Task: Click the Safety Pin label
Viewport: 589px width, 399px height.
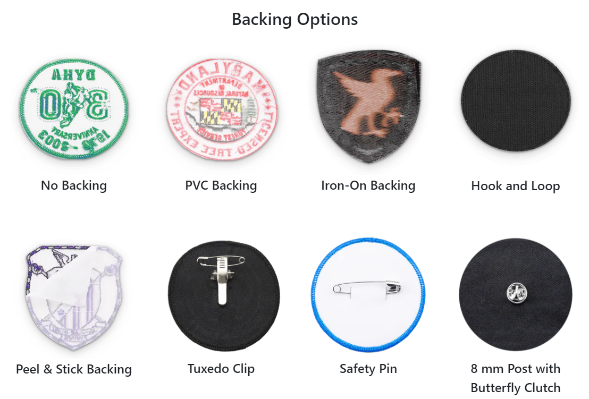Action: coord(368,369)
